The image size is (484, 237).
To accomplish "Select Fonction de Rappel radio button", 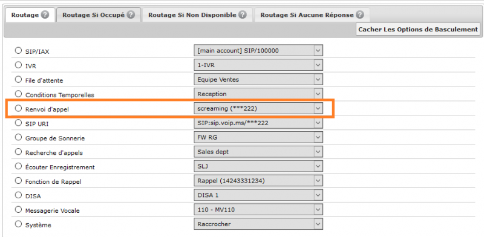I will [19, 180].
